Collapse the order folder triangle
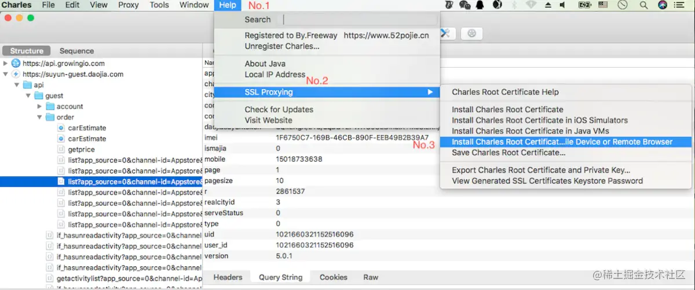The width and height of the screenshot is (695, 290). pos(39,117)
